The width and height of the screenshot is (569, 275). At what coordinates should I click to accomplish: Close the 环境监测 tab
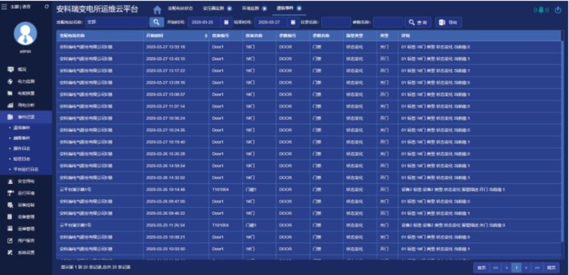pyautogui.click(x=264, y=8)
